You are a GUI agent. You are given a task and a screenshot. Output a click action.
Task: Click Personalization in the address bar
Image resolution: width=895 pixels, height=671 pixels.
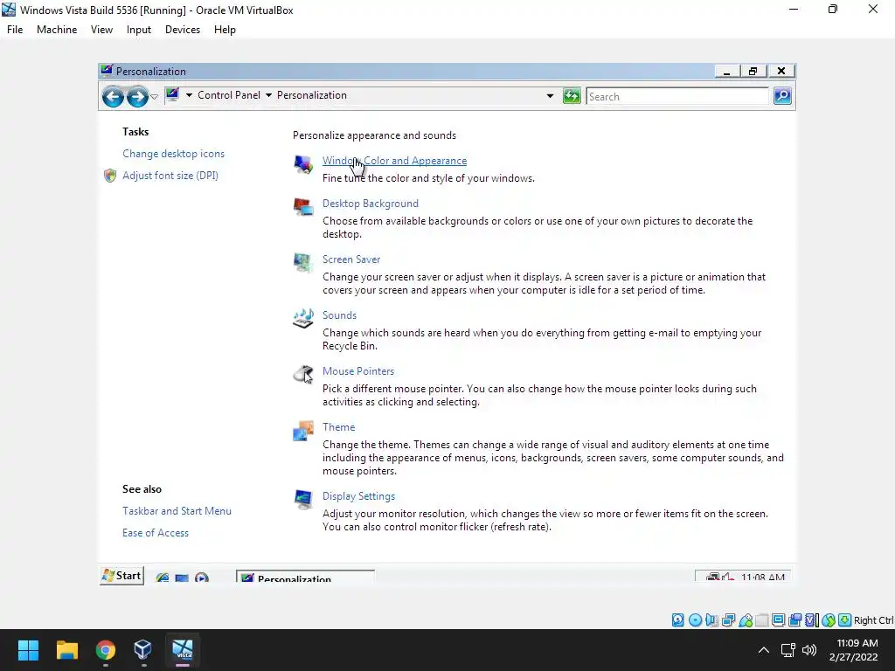pyautogui.click(x=312, y=95)
